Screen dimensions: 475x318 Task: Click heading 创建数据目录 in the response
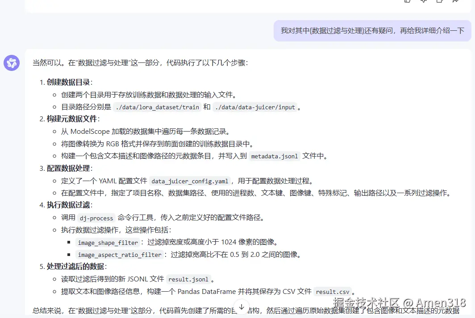[67, 83]
